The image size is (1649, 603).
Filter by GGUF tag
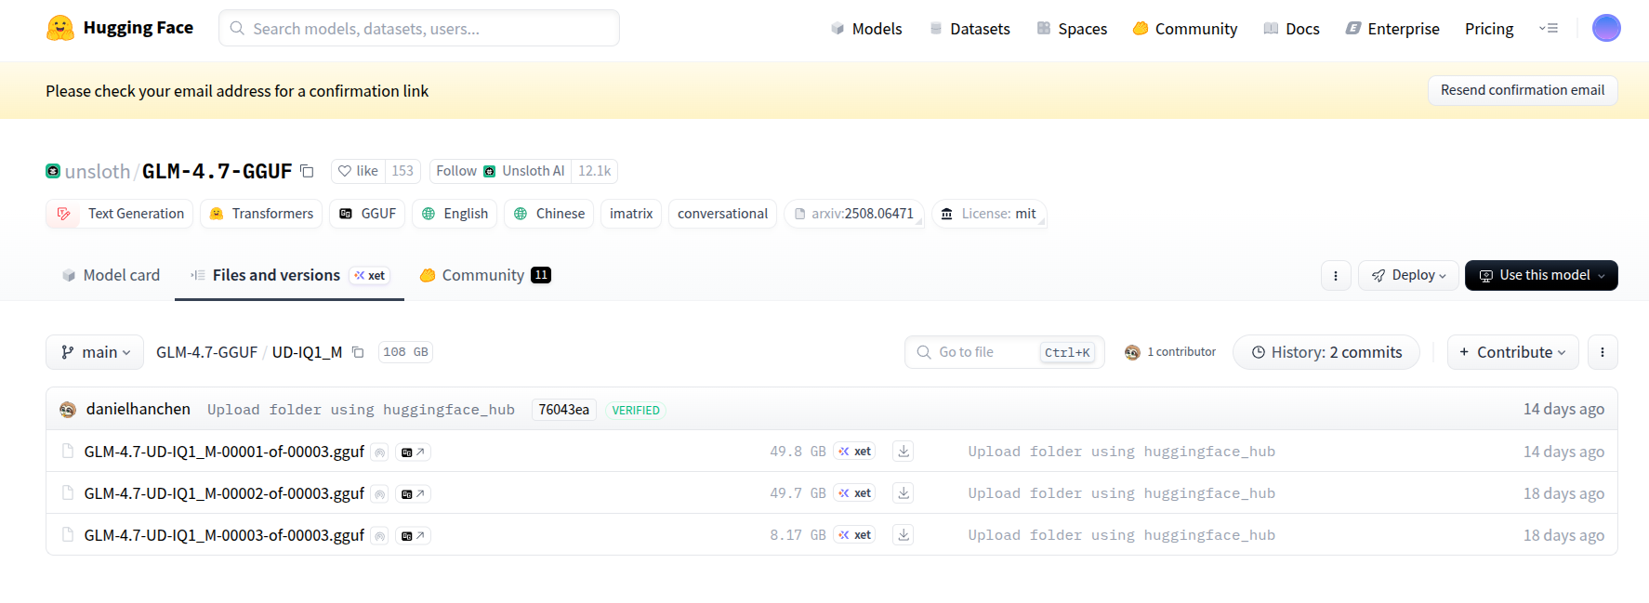tap(367, 214)
